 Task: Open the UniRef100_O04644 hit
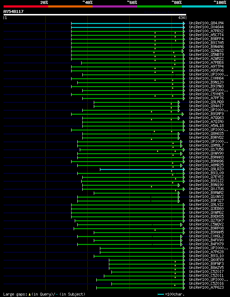coord(206,27)
